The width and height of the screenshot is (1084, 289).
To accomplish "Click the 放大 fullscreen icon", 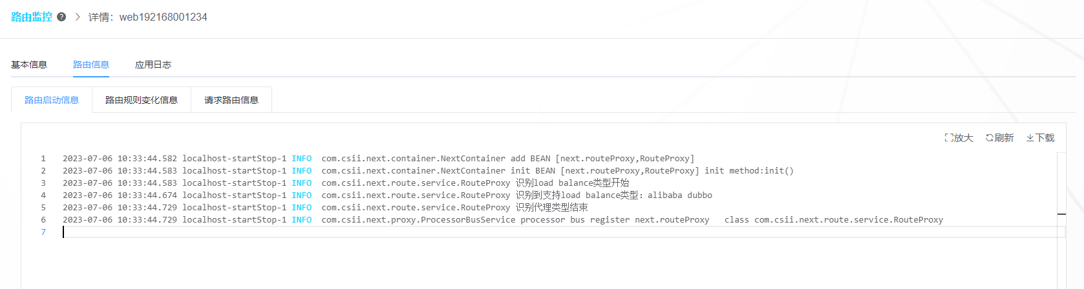I will (949, 137).
